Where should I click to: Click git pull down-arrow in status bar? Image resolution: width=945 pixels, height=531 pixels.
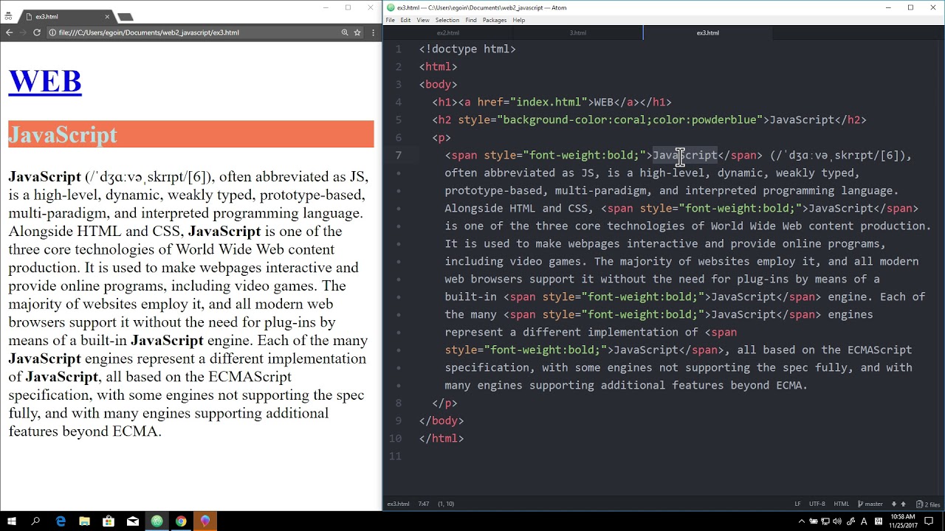pyautogui.click(x=893, y=504)
